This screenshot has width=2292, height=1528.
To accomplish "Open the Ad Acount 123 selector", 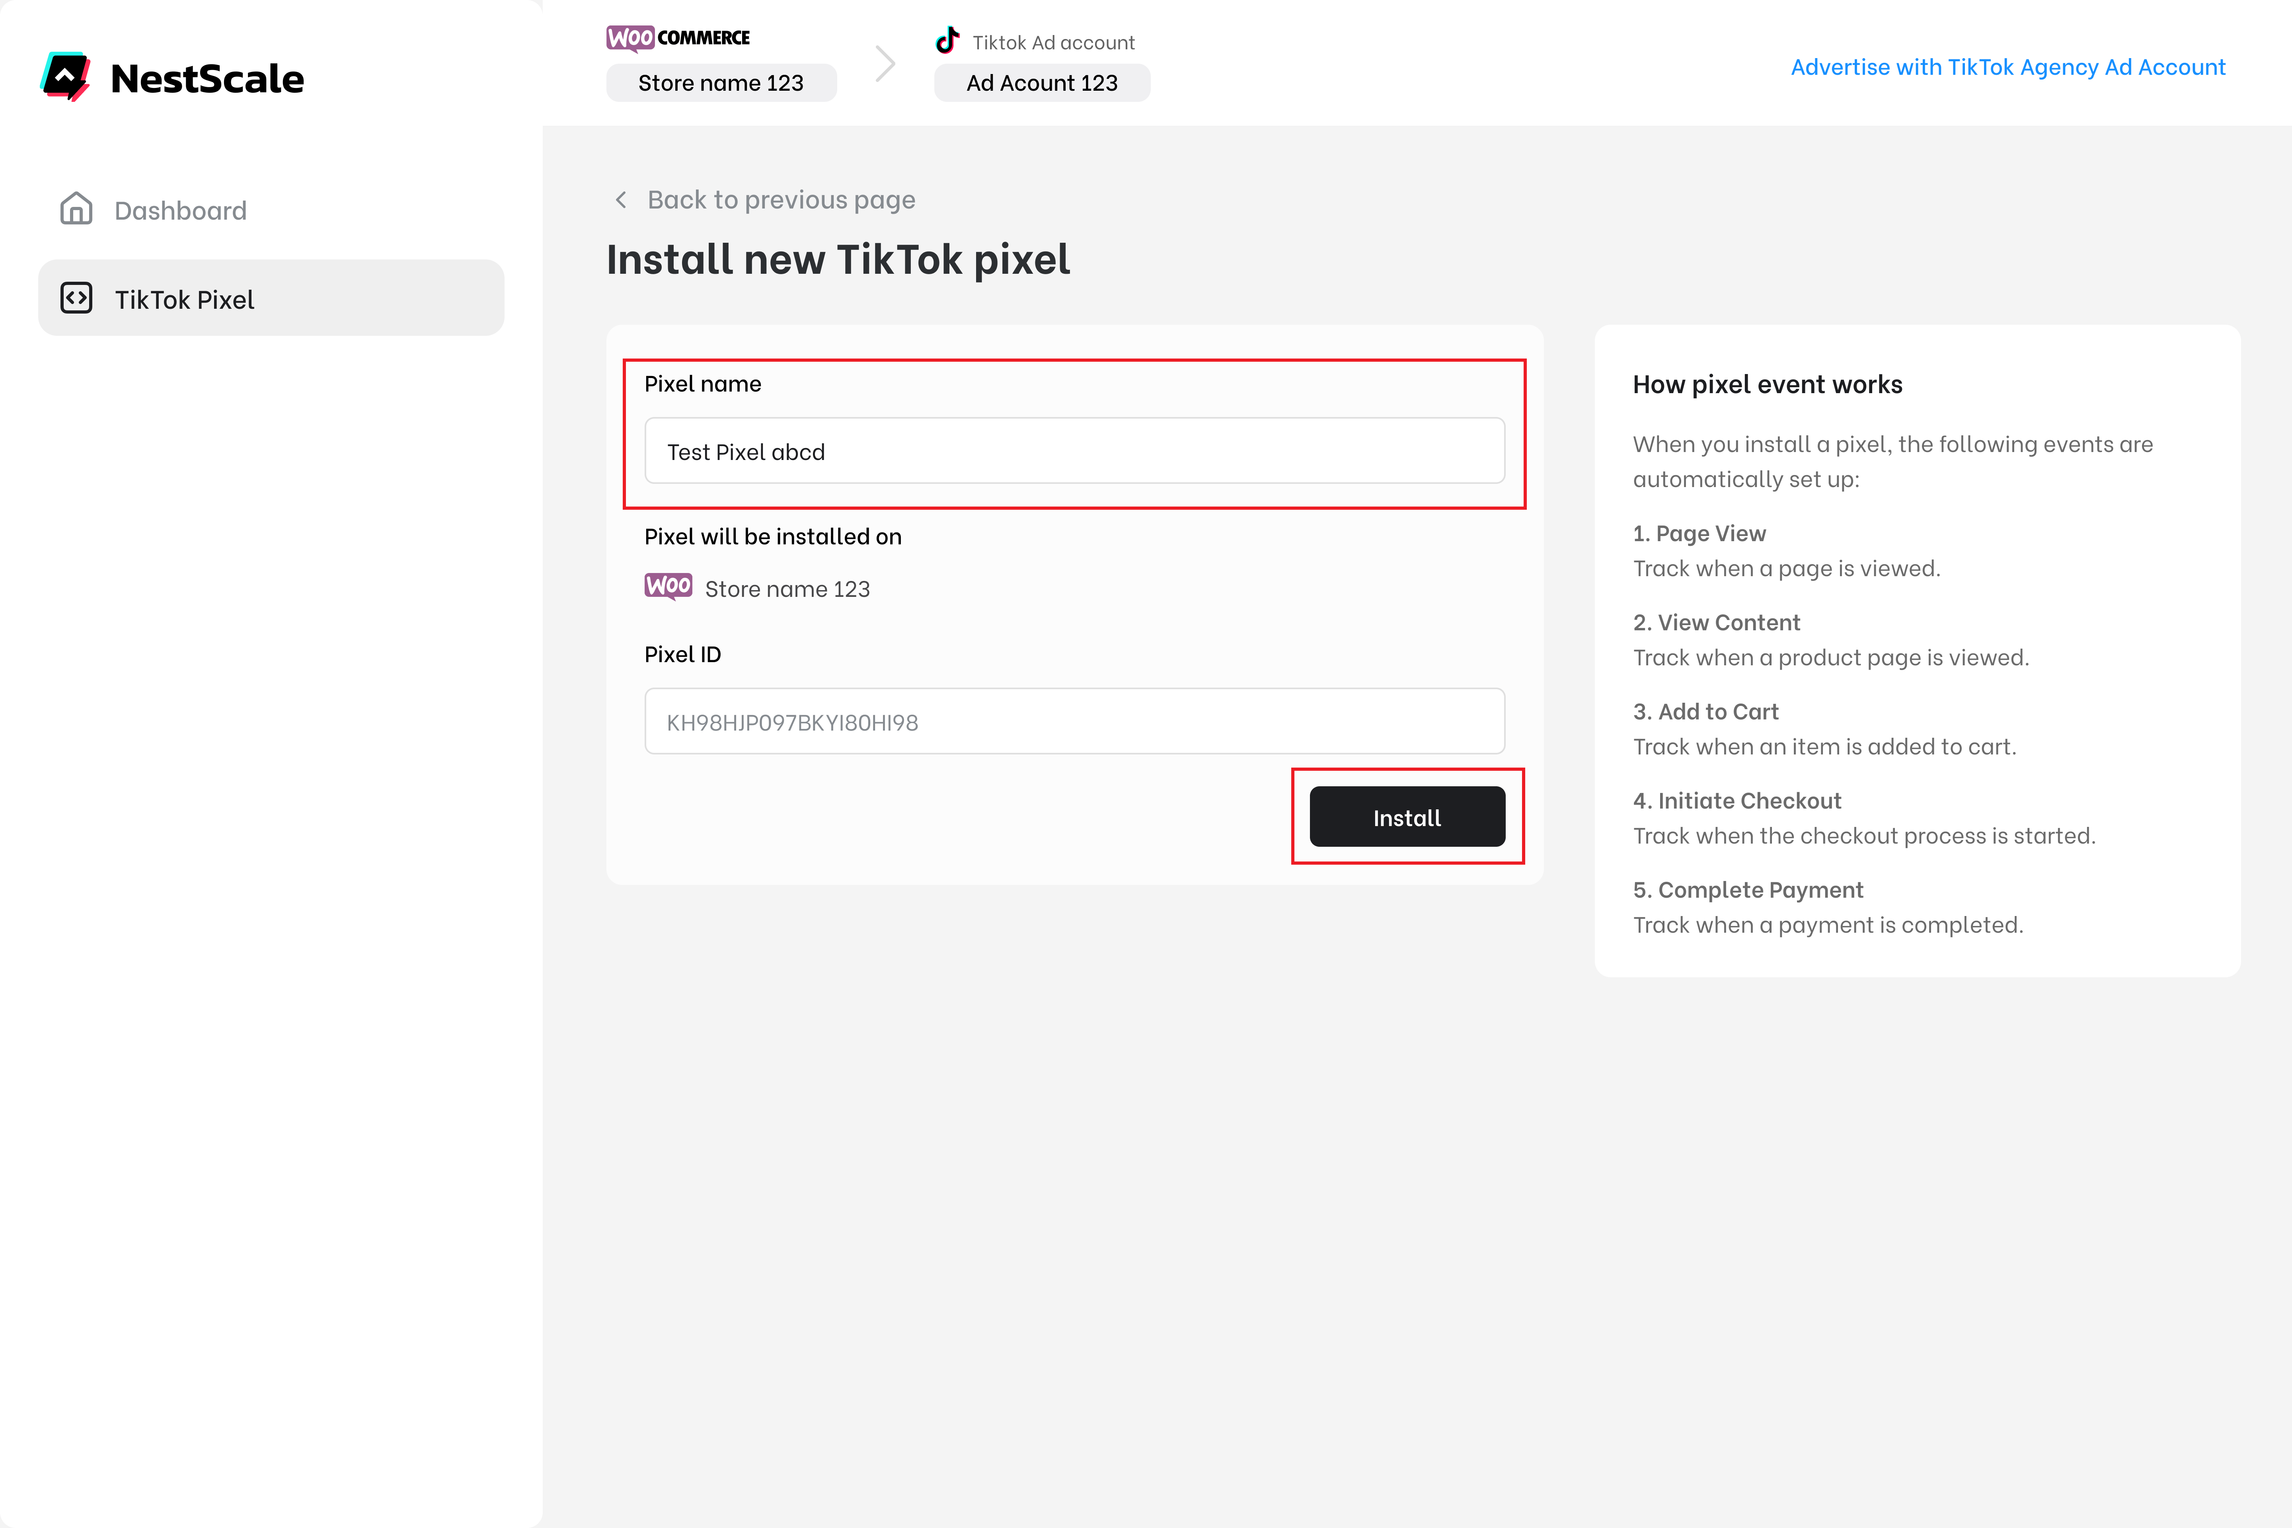I will click(x=1042, y=83).
